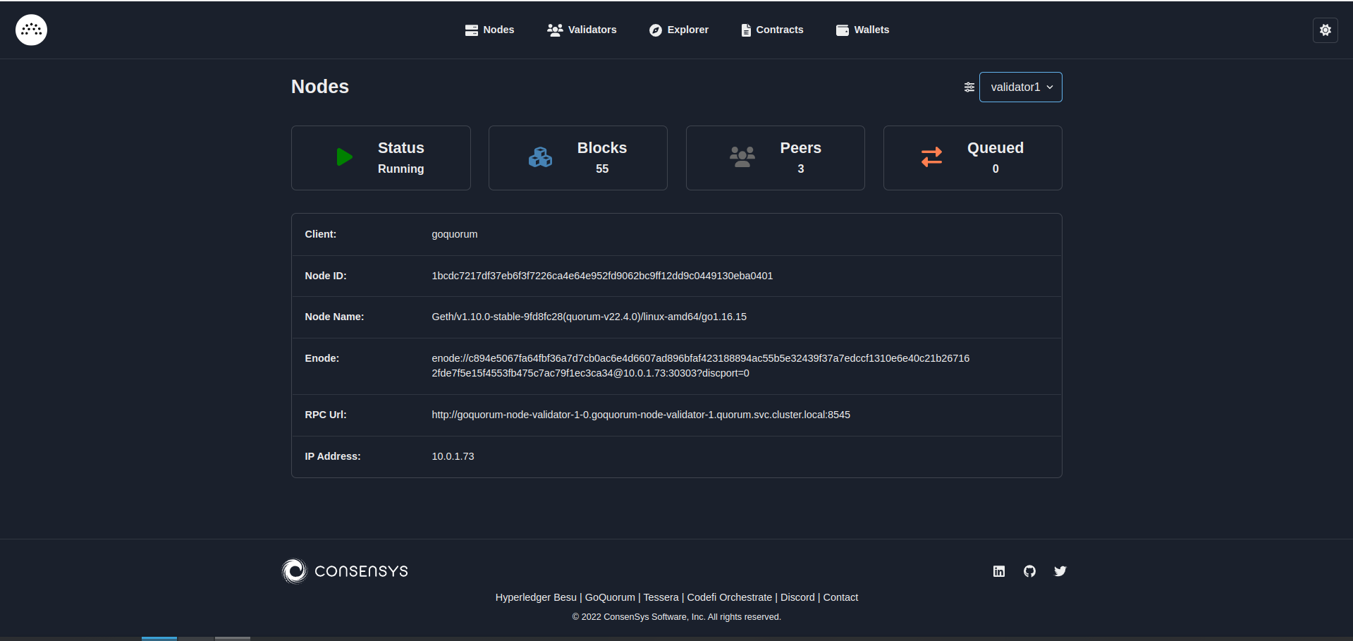Open the LinkedIn icon in footer

(x=998, y=571)
